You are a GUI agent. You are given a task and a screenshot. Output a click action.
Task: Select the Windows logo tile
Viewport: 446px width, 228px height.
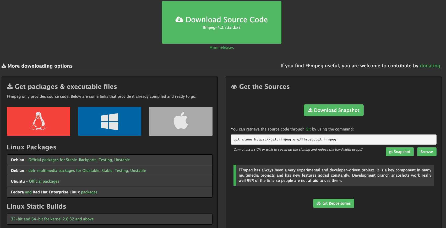point(110,121)
